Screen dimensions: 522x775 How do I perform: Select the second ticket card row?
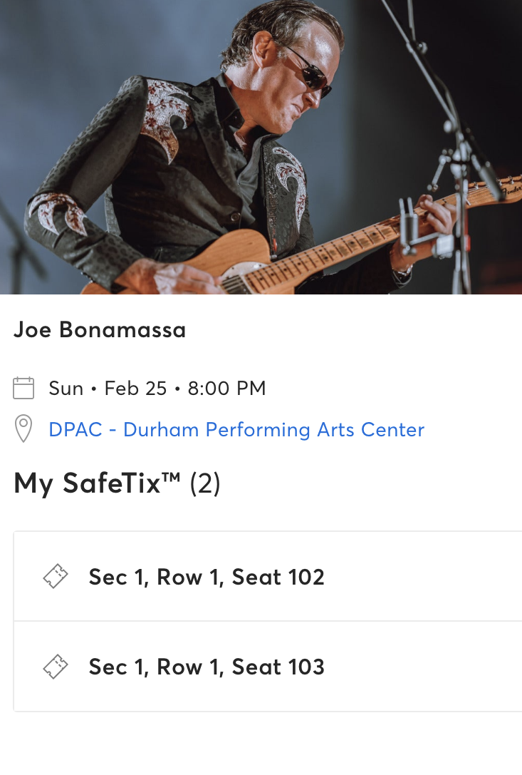tap(271, 667)
